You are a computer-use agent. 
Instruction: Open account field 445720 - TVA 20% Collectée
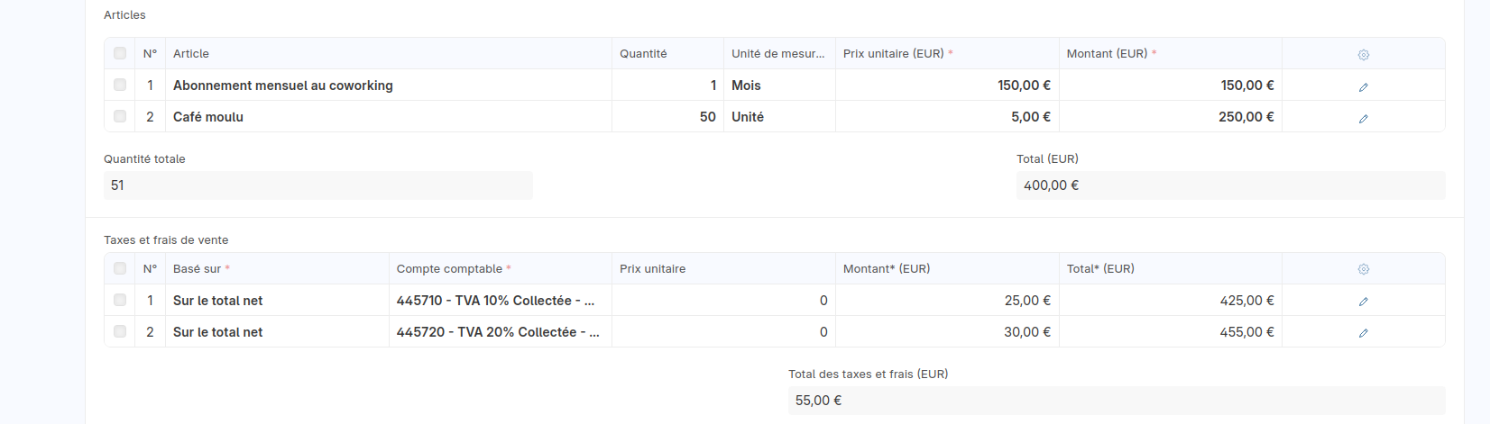pos(501,332)
